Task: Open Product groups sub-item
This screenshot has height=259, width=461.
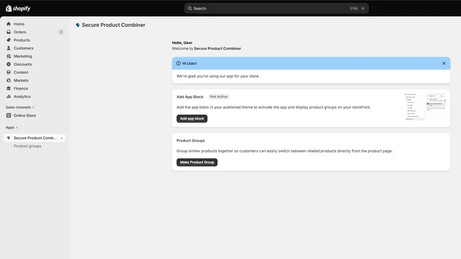Action: 27,146
